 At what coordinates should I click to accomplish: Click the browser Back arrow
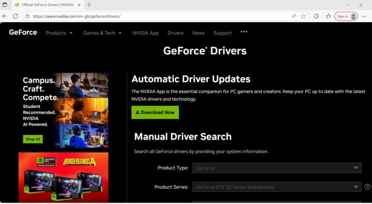[x=5, y=16]
